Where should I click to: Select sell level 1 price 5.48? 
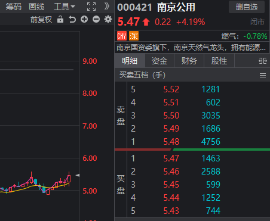(171, 142)
